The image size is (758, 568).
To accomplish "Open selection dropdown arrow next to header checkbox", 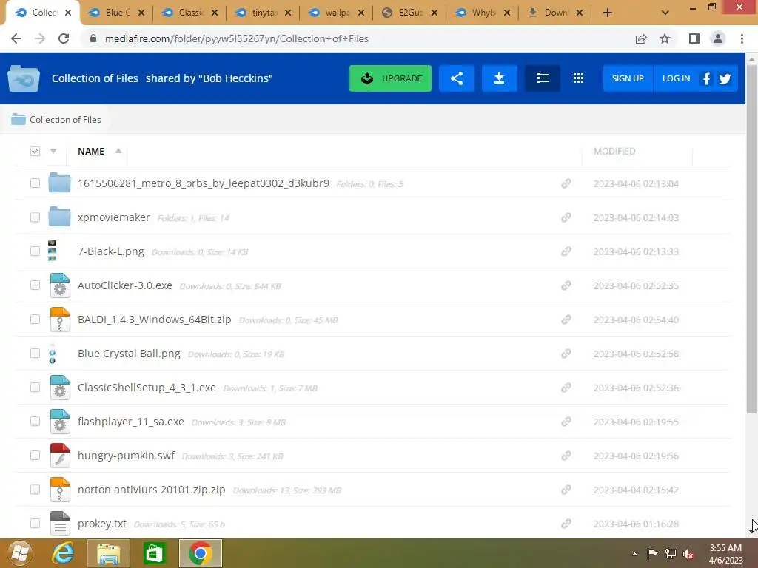I will tap(53, 151).
